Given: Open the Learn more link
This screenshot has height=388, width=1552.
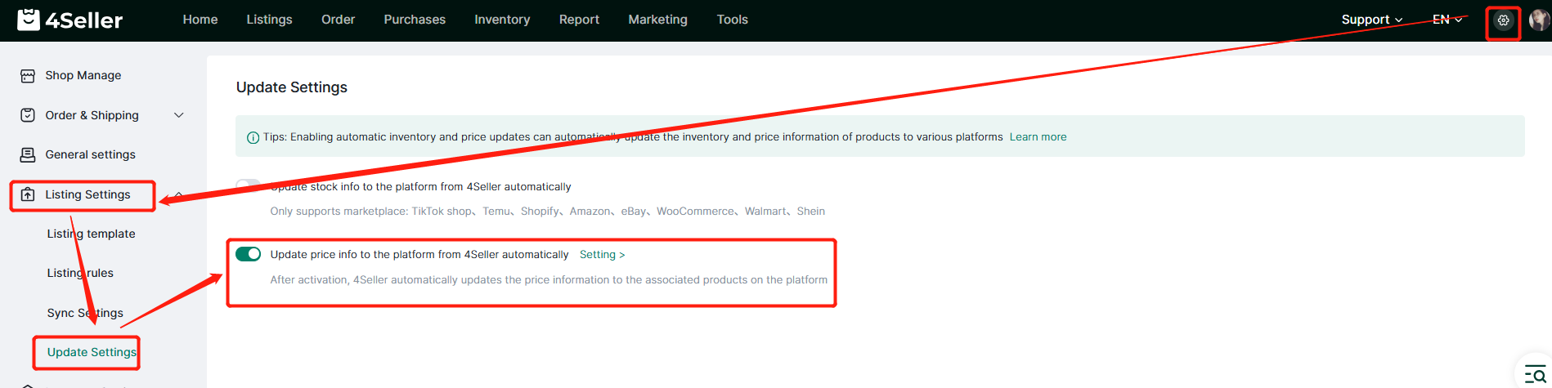Looking at the screenshot, I should [1038, 137].
